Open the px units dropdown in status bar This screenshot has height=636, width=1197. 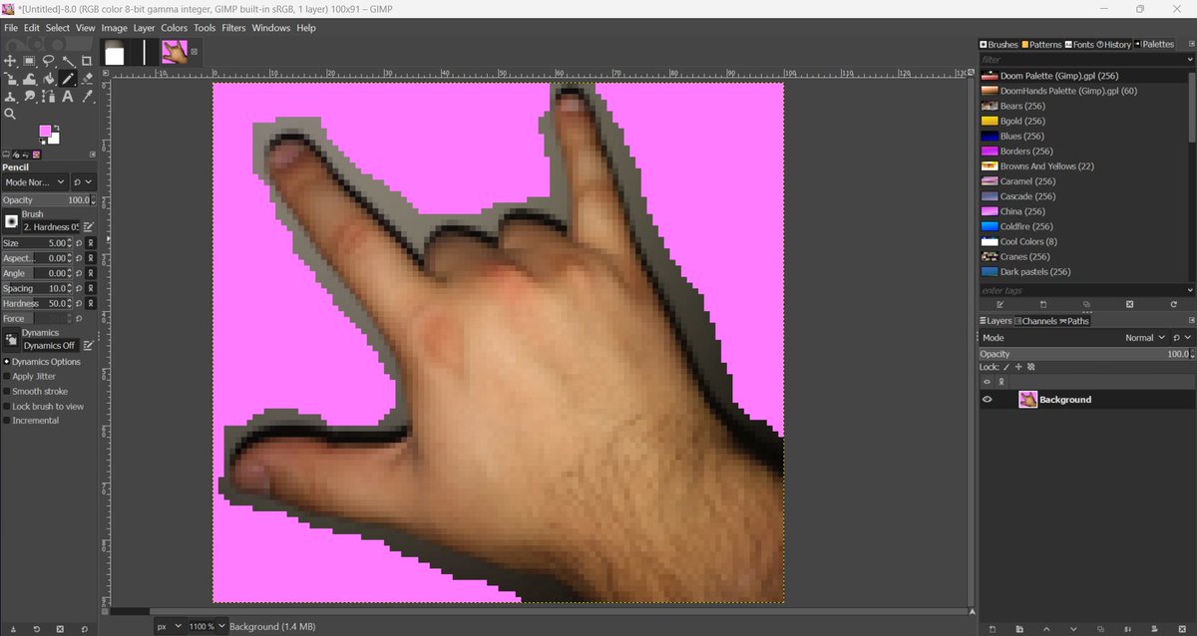tap(170, 626)
